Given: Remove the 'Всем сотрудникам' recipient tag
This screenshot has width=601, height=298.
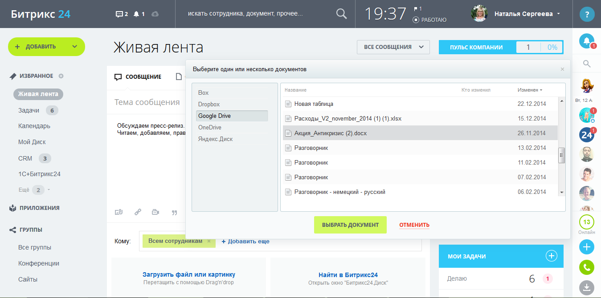Looking at the screenshot, I should point(209,241).
